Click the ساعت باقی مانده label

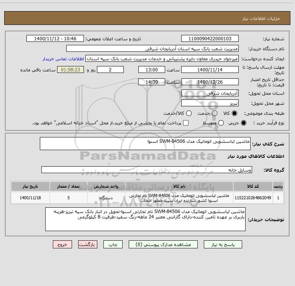point(38,70)
